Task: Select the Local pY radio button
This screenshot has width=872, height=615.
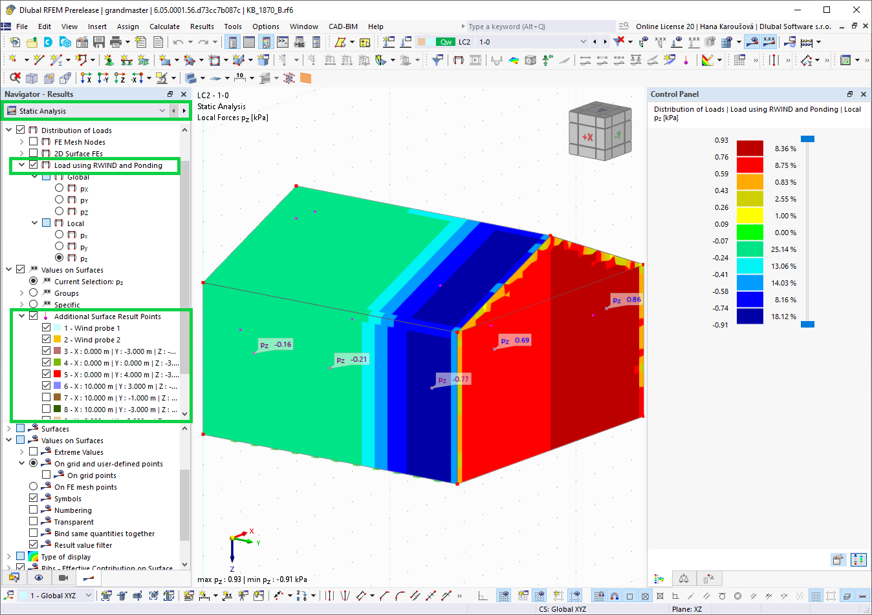Action: point(59,246)
